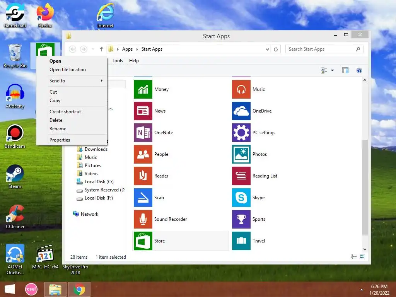The height and width of the screenshot is (297, 396).
Task: Click the CCleaner desktop icon
Action: click(x=15, y=217)
